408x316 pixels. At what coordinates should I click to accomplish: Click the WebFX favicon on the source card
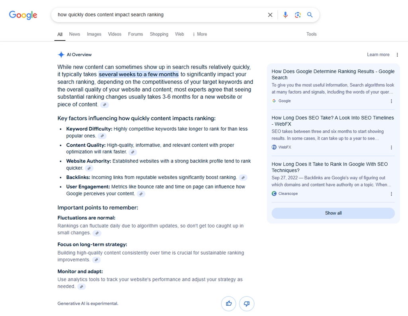pos(274,147)
